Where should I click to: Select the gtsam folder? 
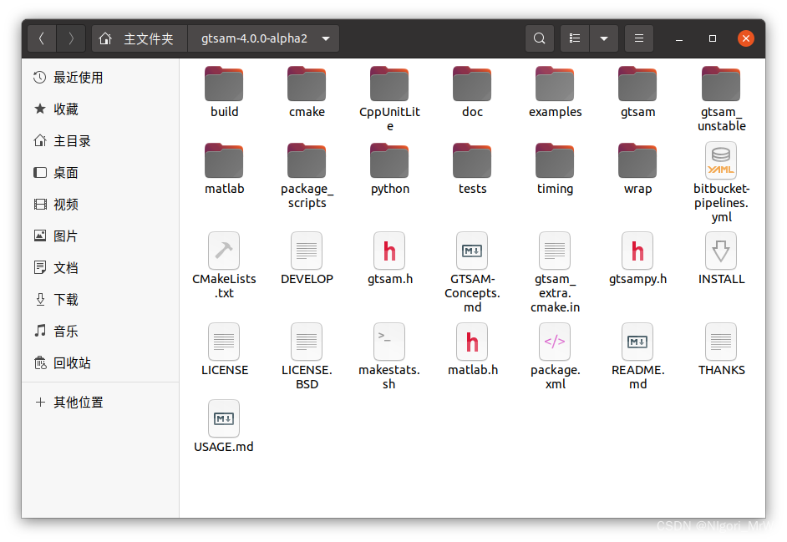(637, 93)
